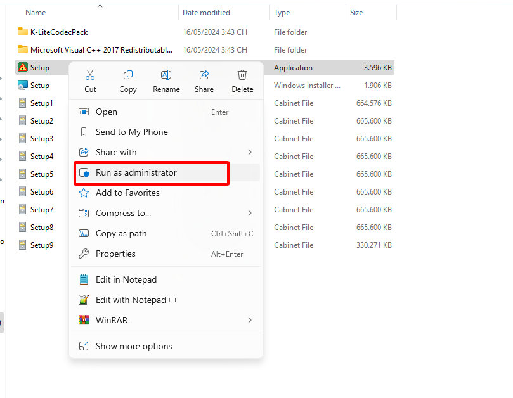Click the 664.576 KB size value
513x398 pixels.
[x=374, y=103]
